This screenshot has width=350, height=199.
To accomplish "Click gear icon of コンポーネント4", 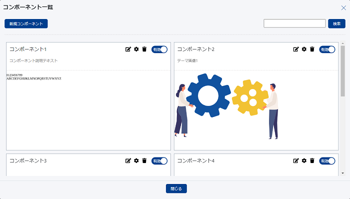I will tap(304, 160).
